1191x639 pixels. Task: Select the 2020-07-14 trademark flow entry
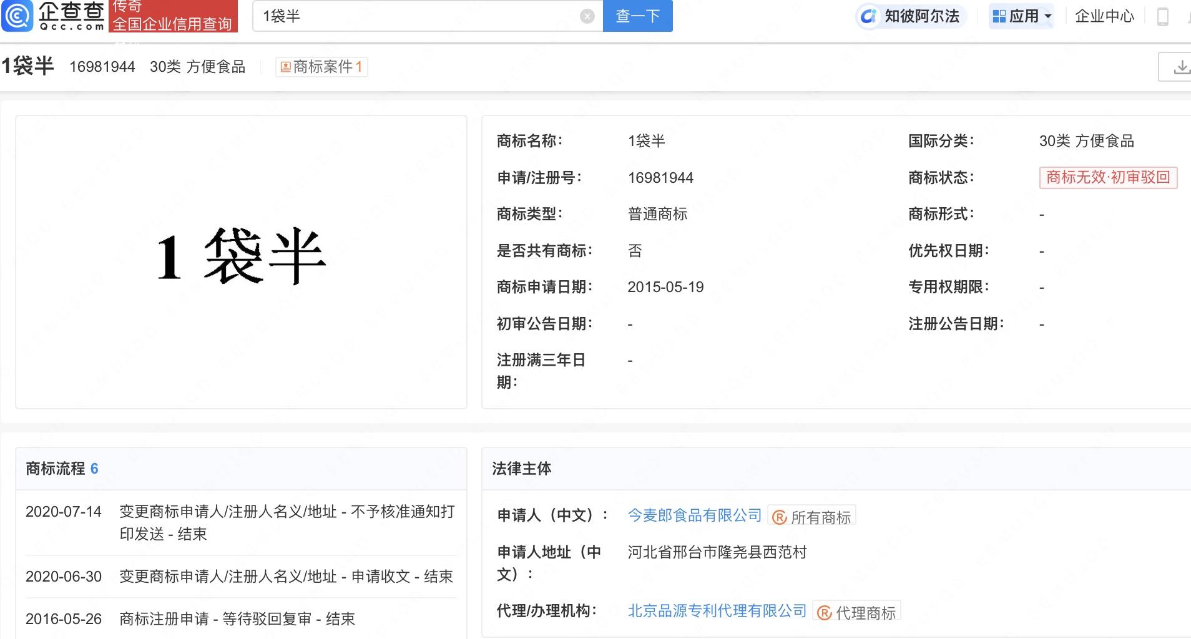click(241, 523)
